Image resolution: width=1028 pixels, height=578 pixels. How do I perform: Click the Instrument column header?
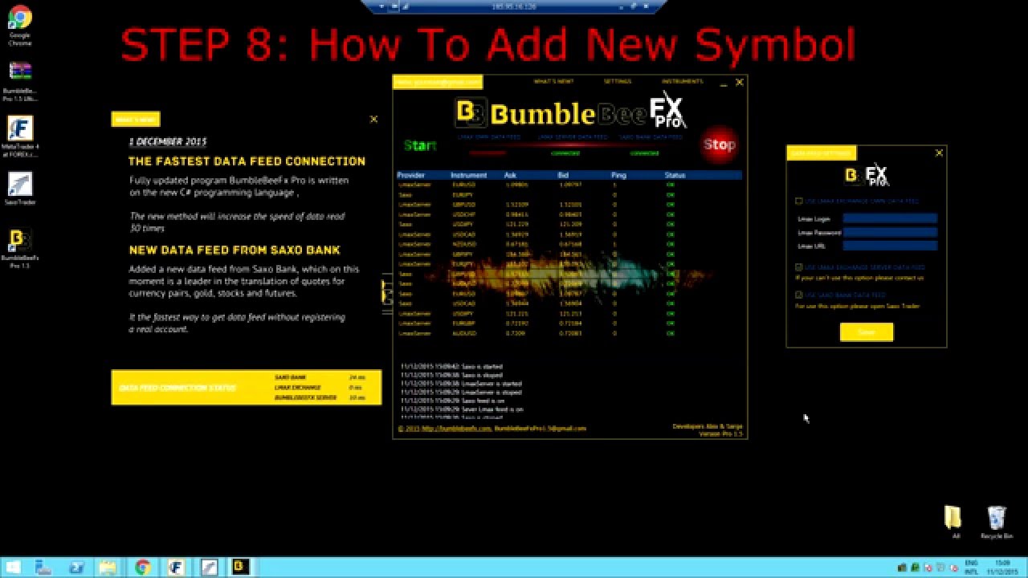tap(468, 175)
